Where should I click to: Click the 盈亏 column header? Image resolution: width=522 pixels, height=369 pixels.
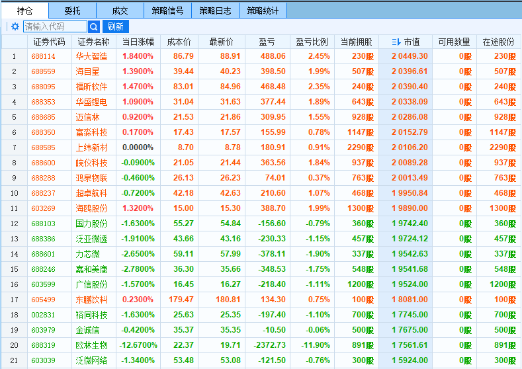pos(267,42)
